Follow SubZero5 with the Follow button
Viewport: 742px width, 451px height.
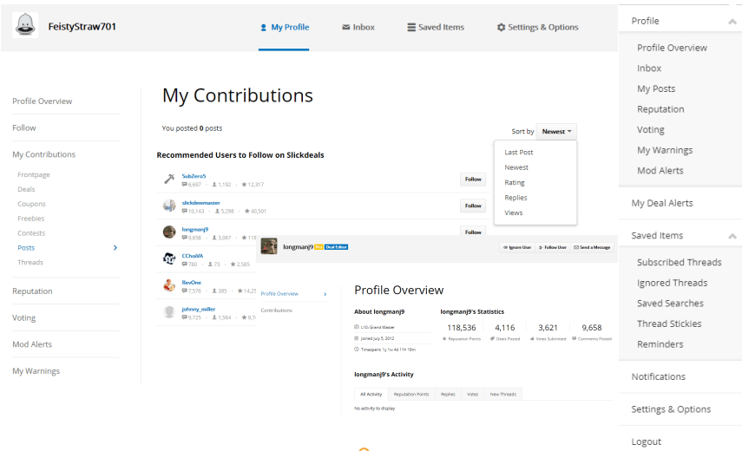[473, 180]
